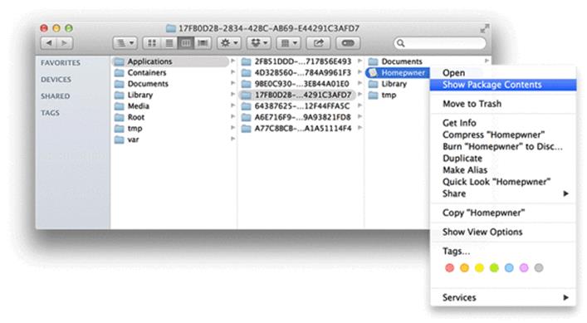Expand arrow next to third-column Documents
The width and height of the screenshot is (587, 323).
487,61
